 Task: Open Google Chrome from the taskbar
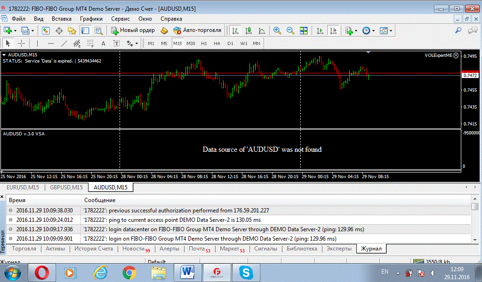pyautogui.click(x=129, y=273)
